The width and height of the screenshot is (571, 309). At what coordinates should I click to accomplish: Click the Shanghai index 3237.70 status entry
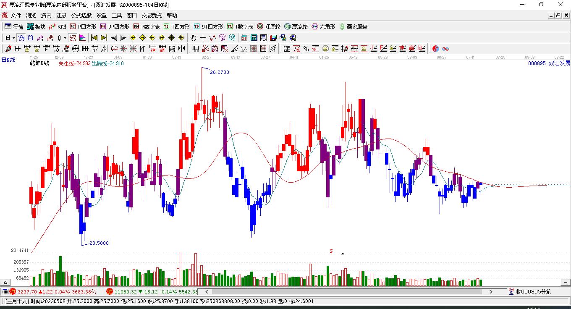[53, 292]
